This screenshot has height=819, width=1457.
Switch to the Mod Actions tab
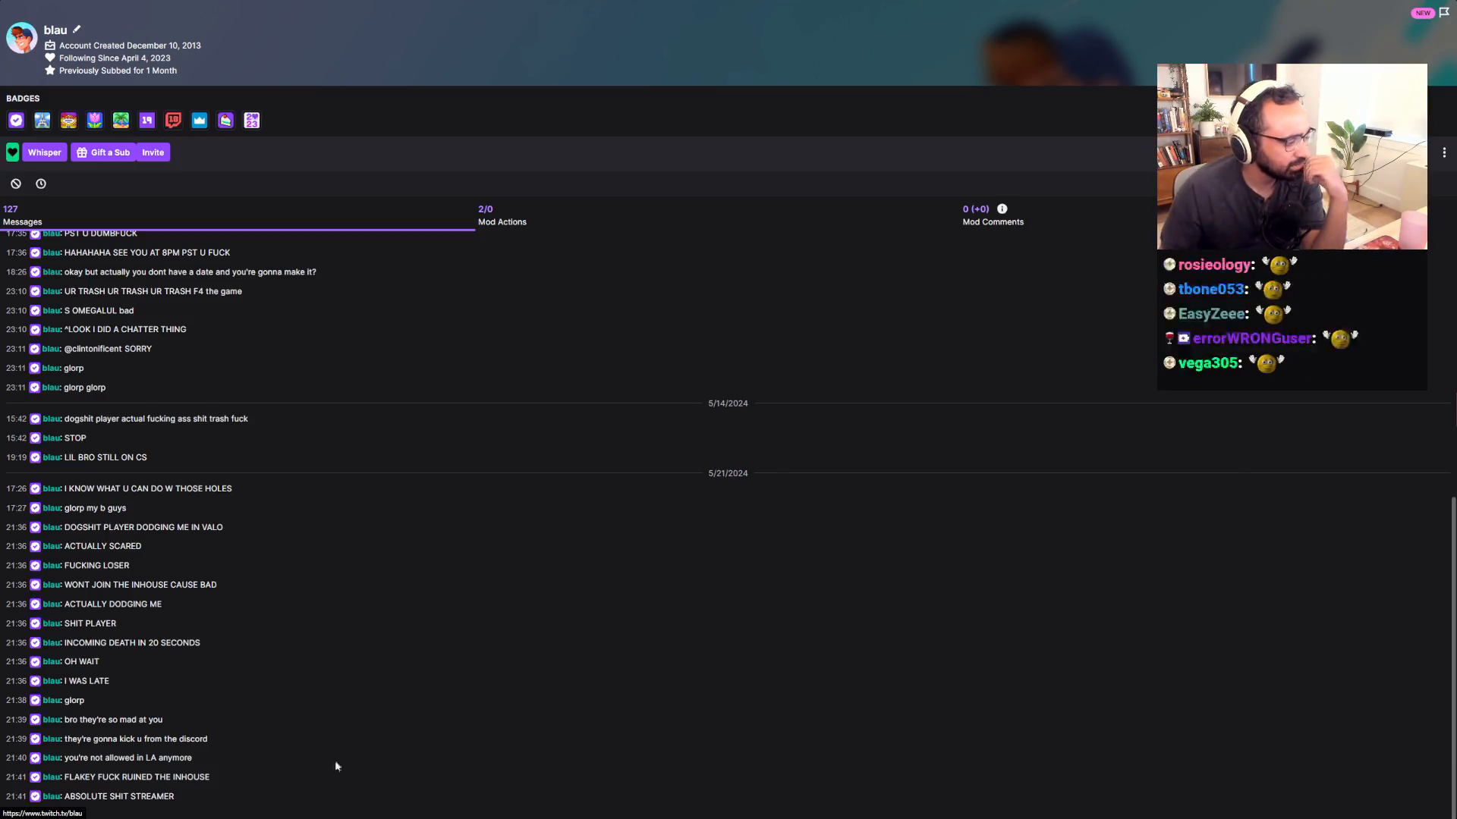(502, 215)
